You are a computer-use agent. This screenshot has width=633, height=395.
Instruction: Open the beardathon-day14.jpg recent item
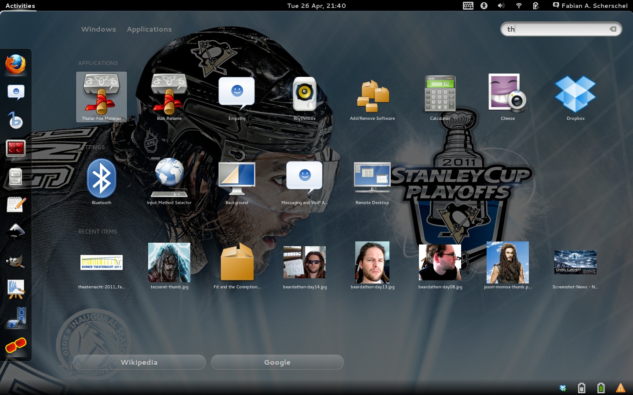click(305, 262)
